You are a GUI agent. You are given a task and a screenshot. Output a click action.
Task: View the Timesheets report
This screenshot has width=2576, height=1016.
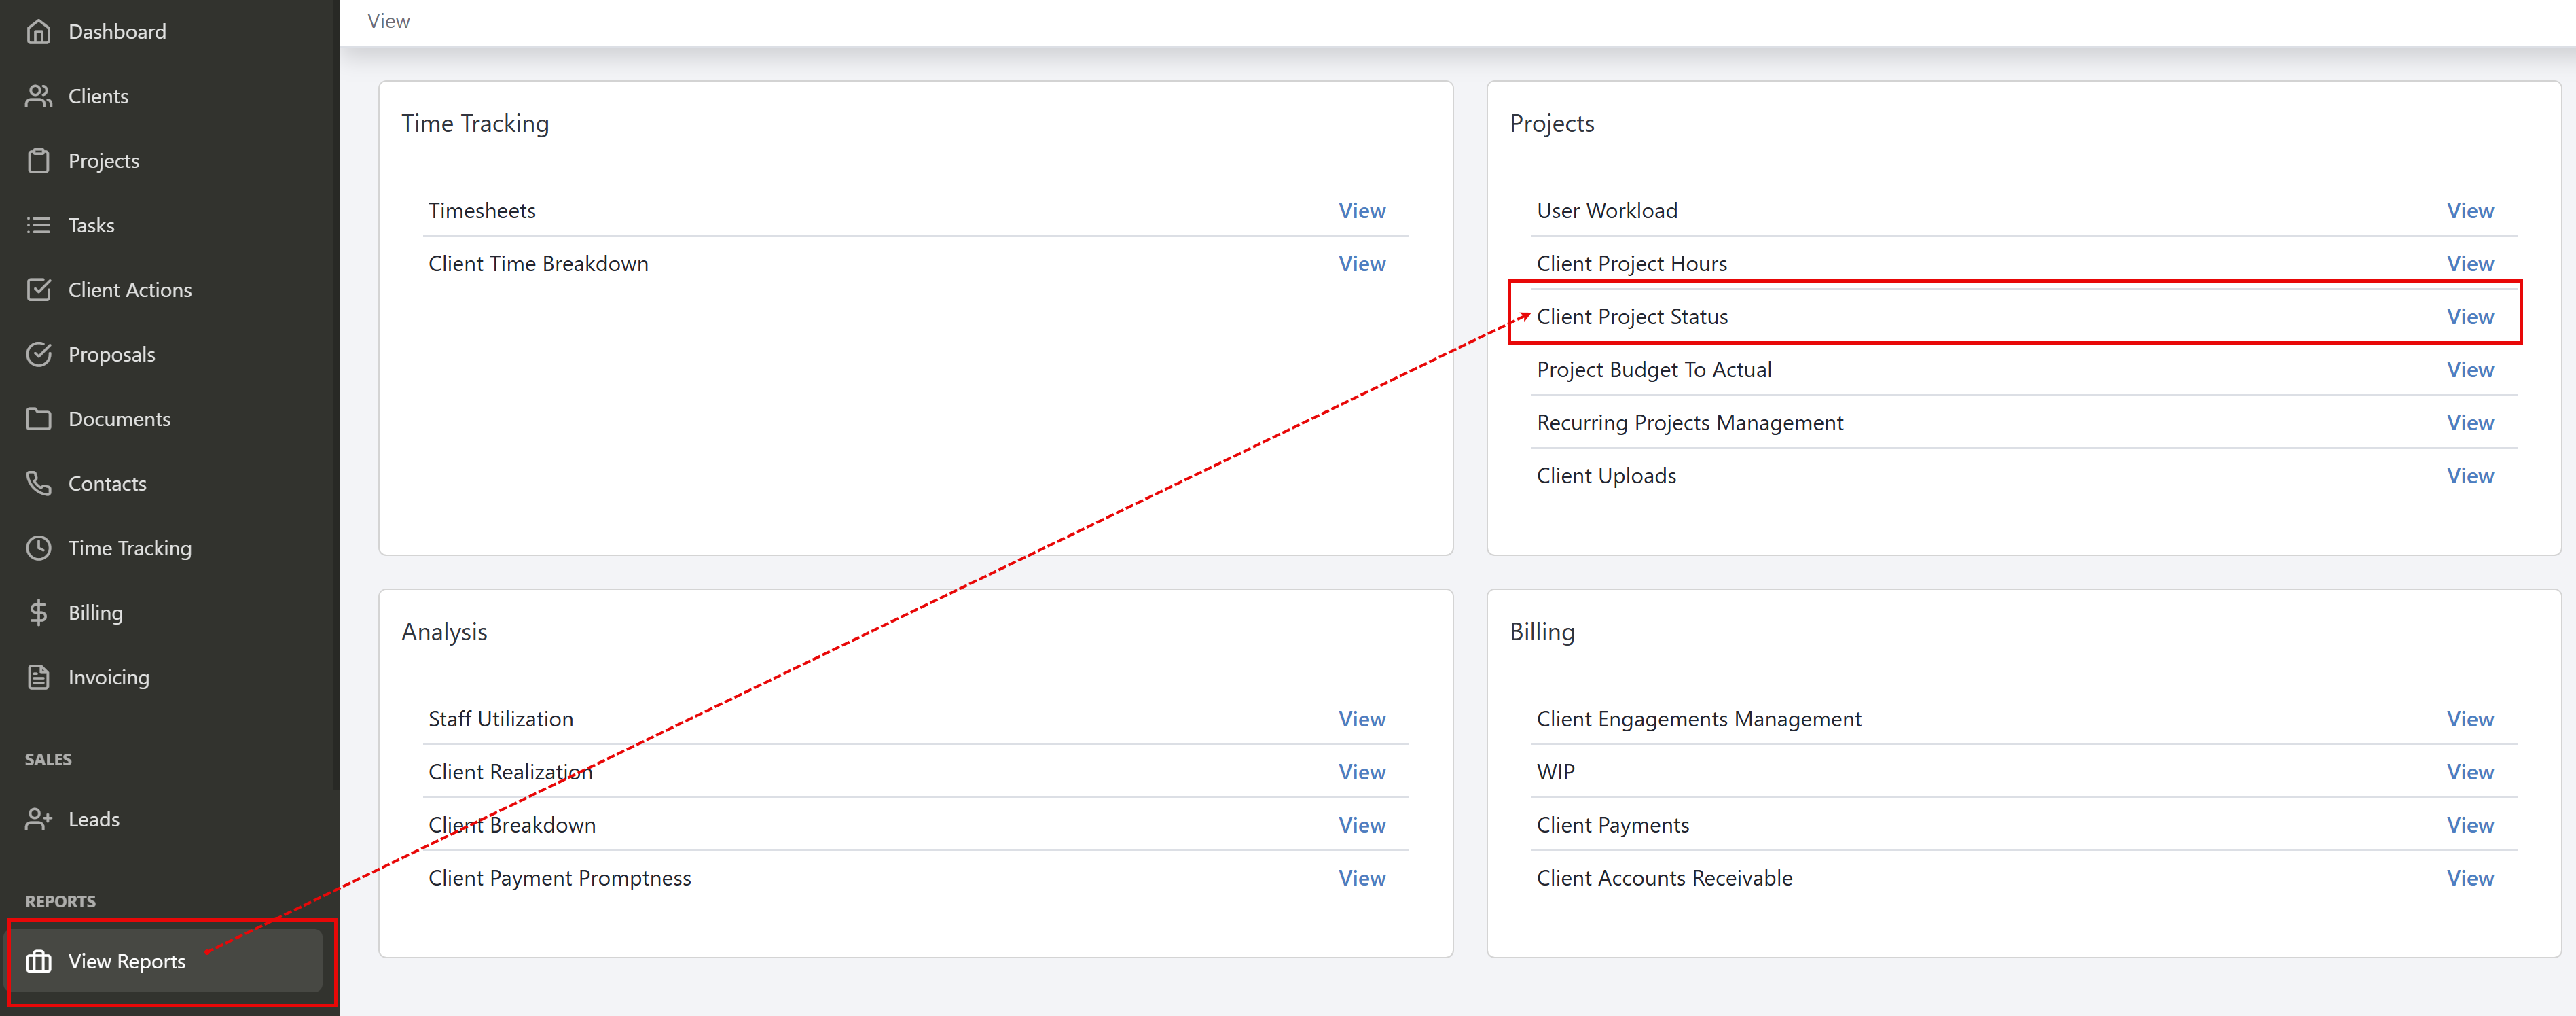click(x=1362, y=210)
